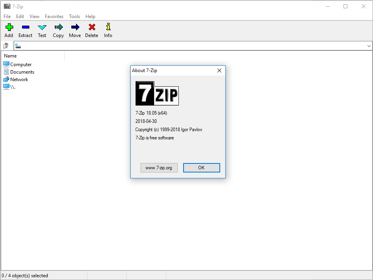Image resolution: width=373 pixels, height=280 pixels.
Task: Select the Documents label text
Action: point(22,72)
